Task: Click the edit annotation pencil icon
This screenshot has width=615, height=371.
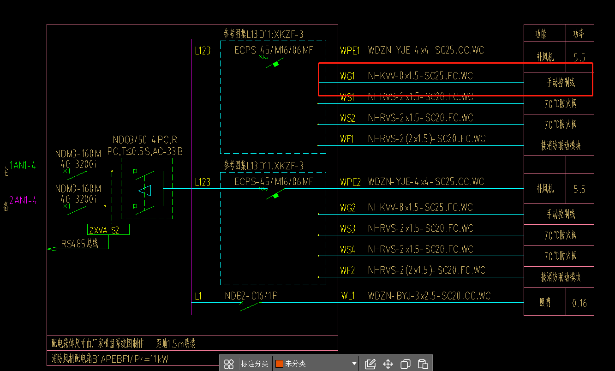Action: point(370,364)
